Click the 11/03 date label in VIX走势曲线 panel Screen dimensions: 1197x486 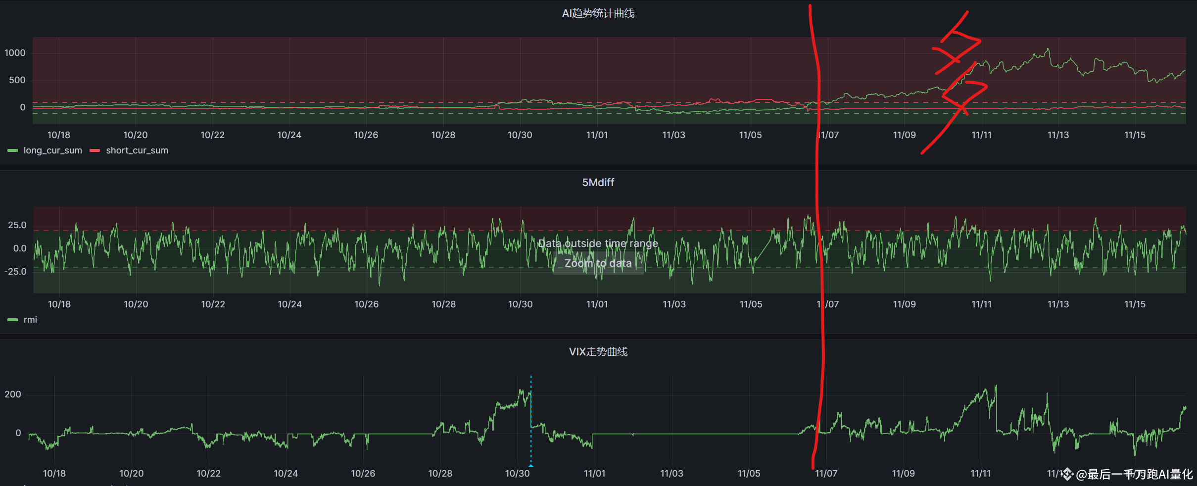click(x=672, y=474)
